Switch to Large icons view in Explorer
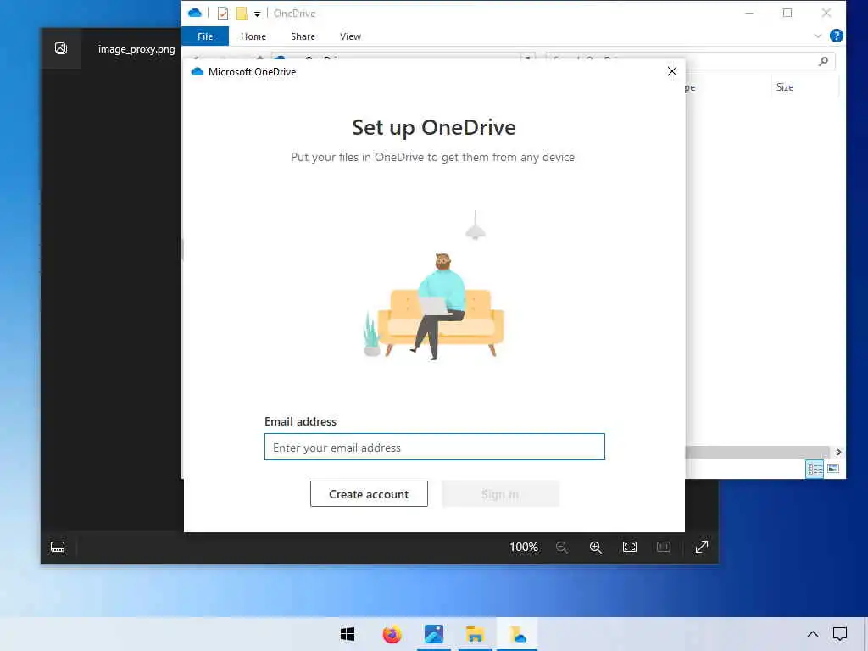868x651 pixels. (x=833, y=469)
